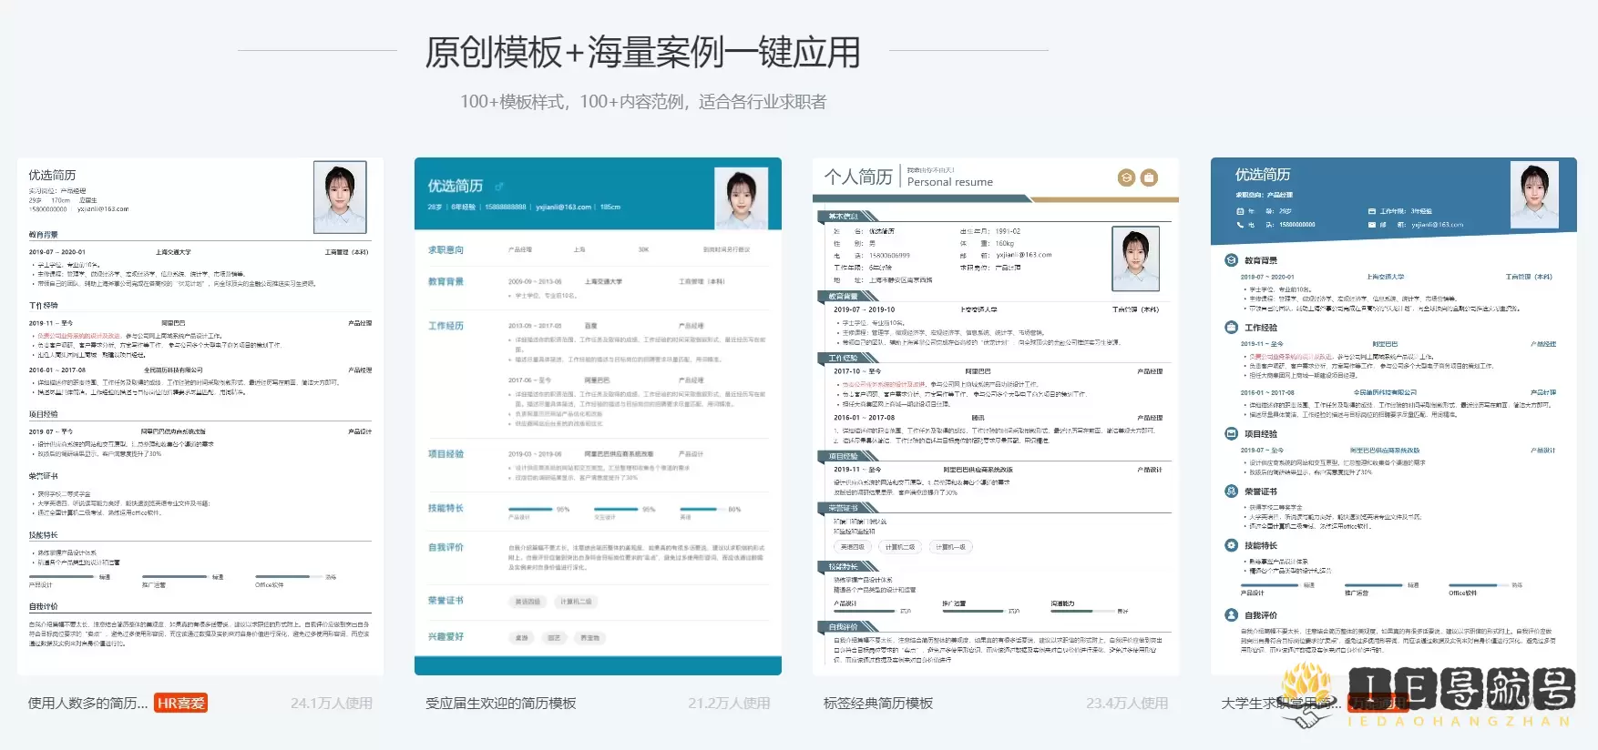Click the 使用人数多的简历... template title

pos(88,704)
